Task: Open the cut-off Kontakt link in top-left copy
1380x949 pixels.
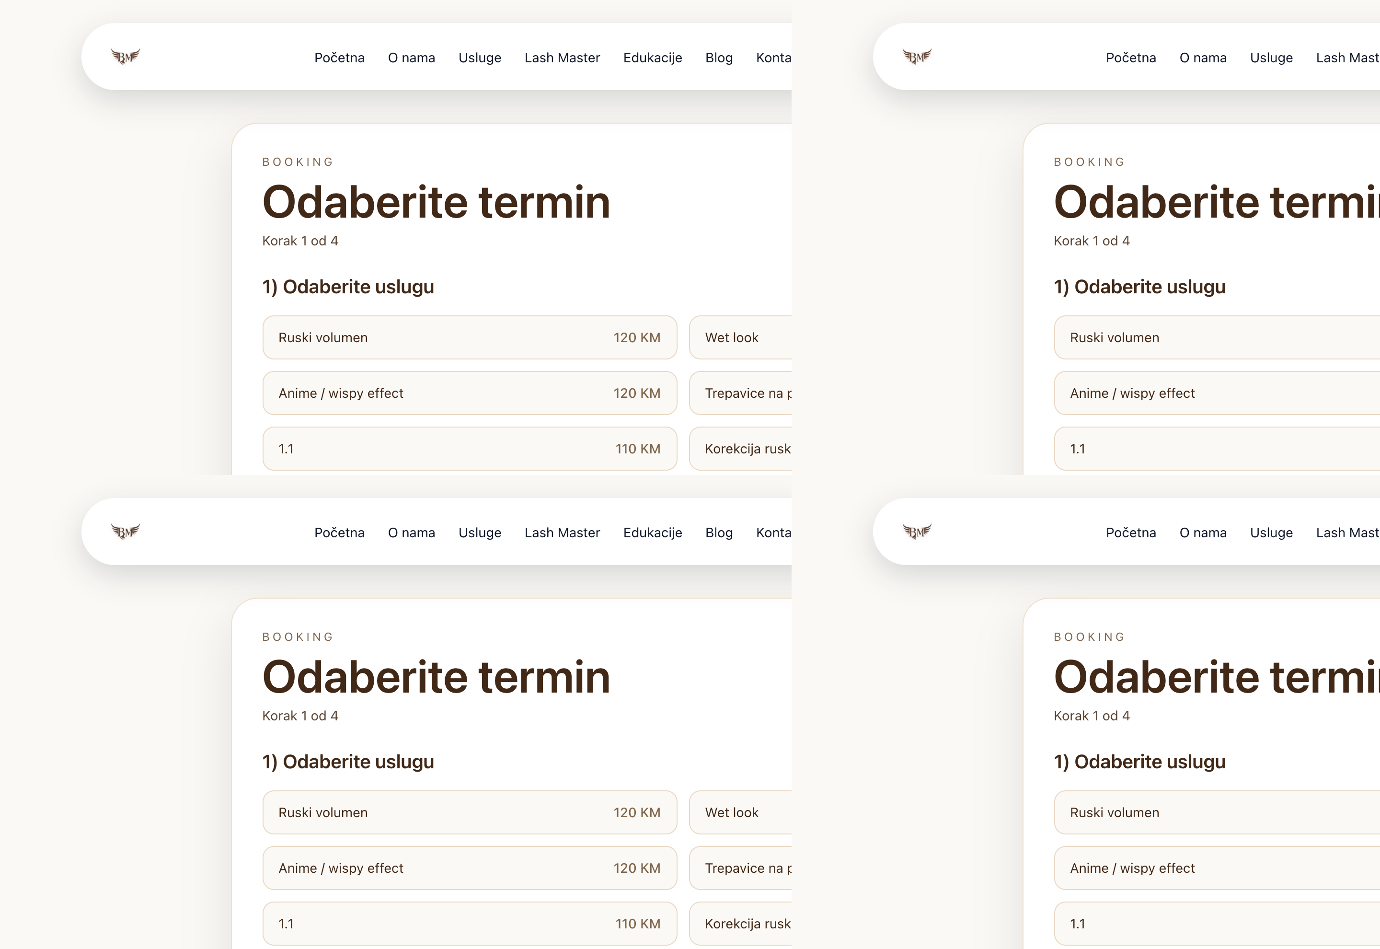Action: pyautogui.click(x=774, y=58)
